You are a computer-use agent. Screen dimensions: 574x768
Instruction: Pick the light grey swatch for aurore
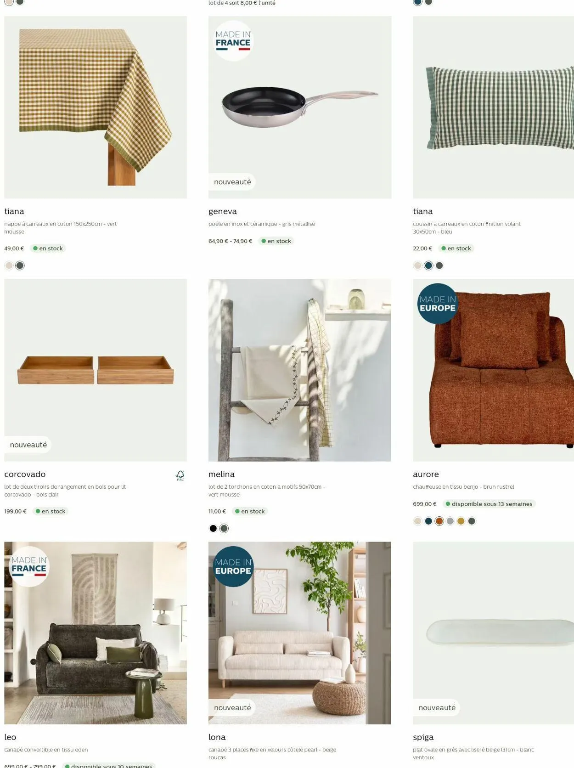click(x=450, y=521)
